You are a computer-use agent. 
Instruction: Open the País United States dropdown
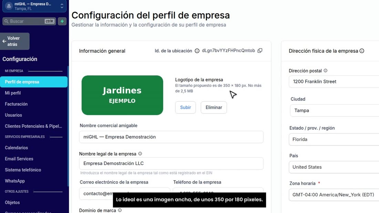334,167
